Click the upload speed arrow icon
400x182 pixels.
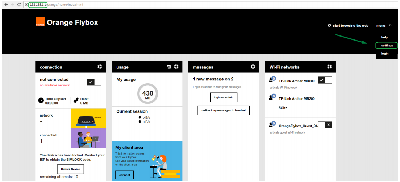pos(140,122)
